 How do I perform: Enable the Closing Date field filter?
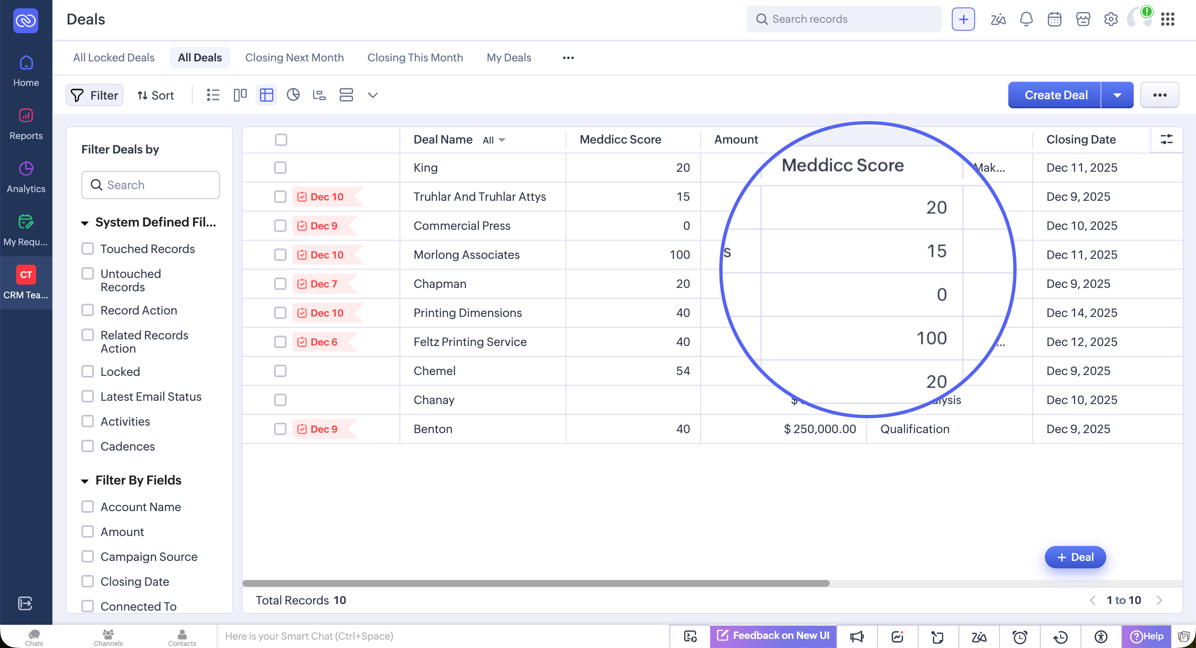(x=88, y=581)
